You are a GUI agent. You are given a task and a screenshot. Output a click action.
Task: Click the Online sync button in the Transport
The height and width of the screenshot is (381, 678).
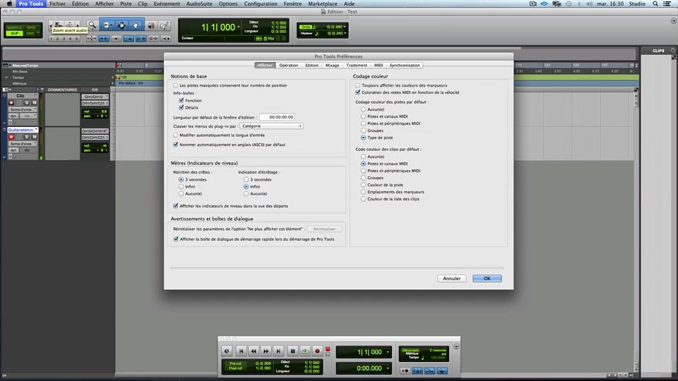227,351
